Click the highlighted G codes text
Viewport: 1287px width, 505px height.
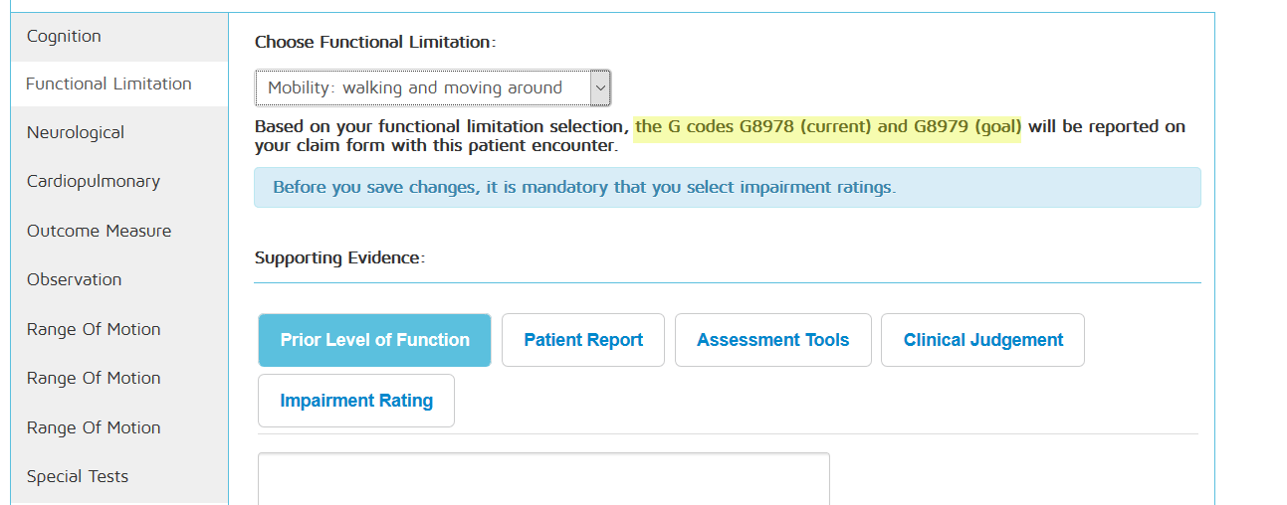(827, 127)
